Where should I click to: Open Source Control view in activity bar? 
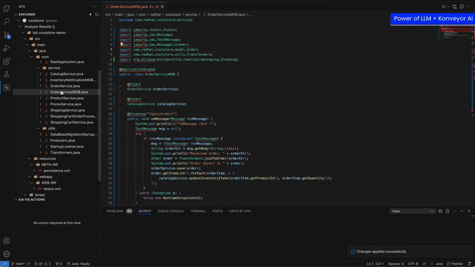7,34
